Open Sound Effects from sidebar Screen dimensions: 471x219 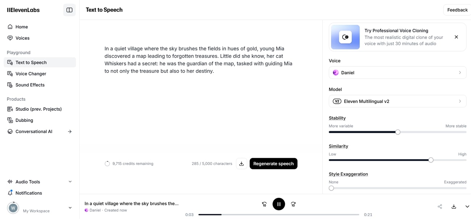pyautogui.click(x=40, y=85)
